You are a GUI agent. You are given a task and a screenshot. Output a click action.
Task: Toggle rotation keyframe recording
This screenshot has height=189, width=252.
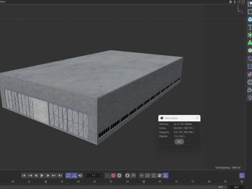[x=148, y=175]
